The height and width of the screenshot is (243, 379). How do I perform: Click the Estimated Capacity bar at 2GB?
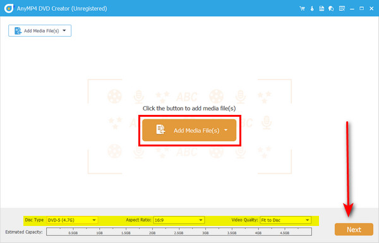[152, 232]
